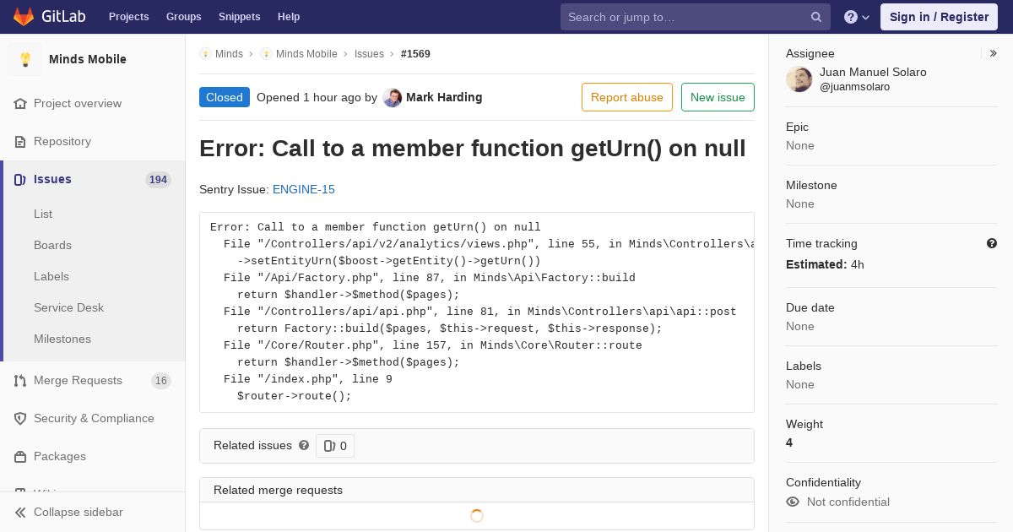Focus the Search or jump to field
The image size is (1013, 532).
coord(696,17)
